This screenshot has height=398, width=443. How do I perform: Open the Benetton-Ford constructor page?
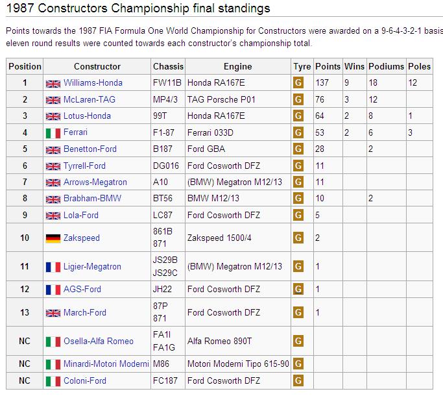[x=90, y=149]
